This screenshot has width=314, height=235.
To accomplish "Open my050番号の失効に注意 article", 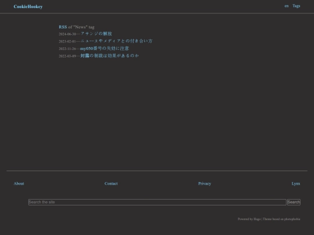I will point(105,48).
